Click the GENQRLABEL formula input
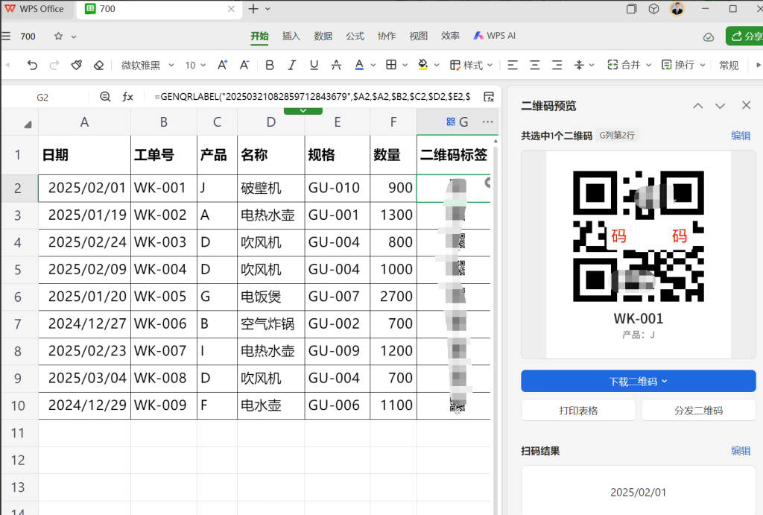The height and width of the screenshot is (515, 763). (312, 97)
